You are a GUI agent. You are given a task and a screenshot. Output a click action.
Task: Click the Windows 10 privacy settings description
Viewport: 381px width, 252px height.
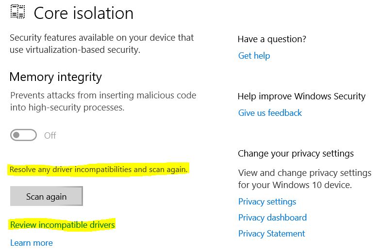tap(305, 179)
